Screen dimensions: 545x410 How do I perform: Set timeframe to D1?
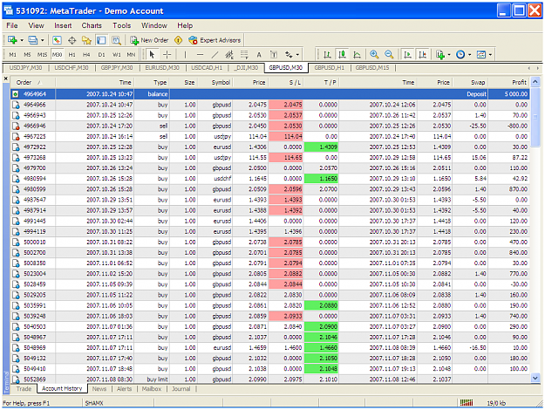101,55
